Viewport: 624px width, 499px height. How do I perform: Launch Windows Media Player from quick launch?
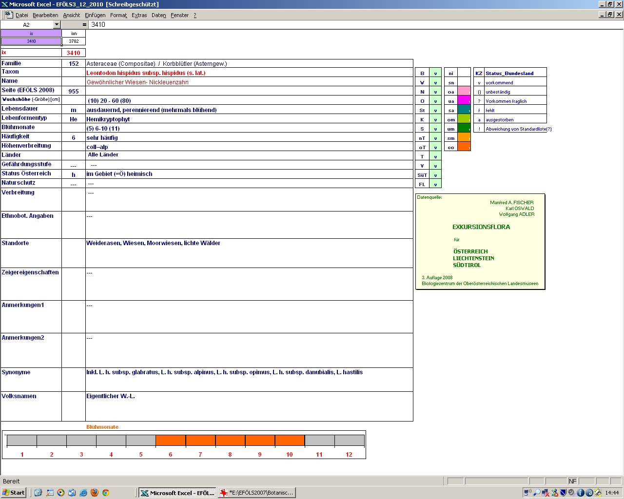point(60,493)
